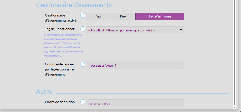Set event handler enabled to Vrai

(x=99, y=16)
